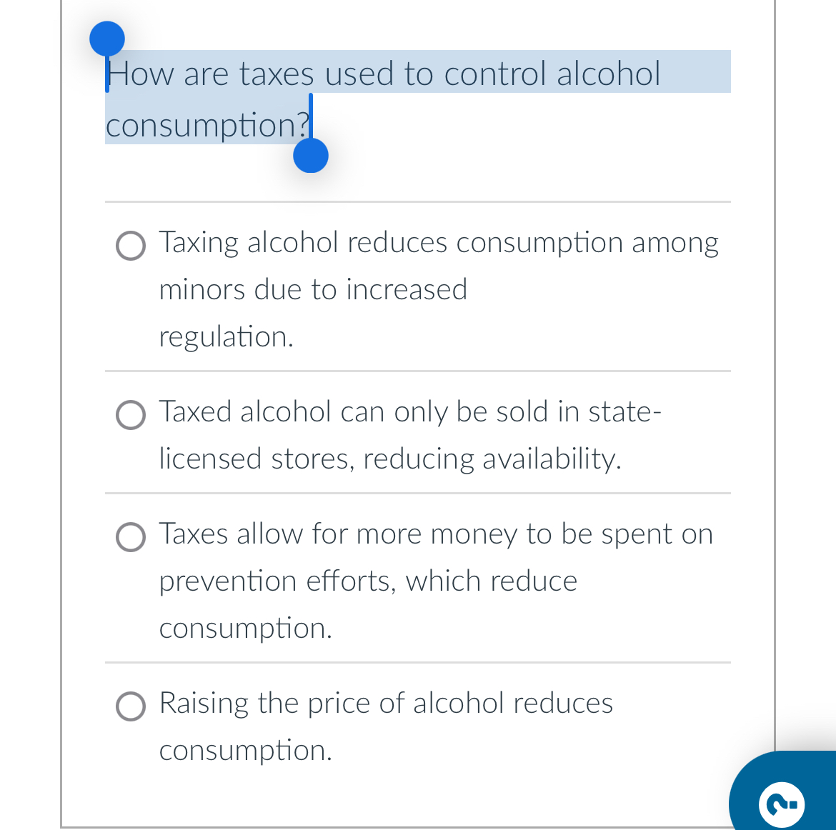The height and width of the screenshot is (830, 836).
Task: Select the raising price reduces consumption answer
Action: (131, 706)
